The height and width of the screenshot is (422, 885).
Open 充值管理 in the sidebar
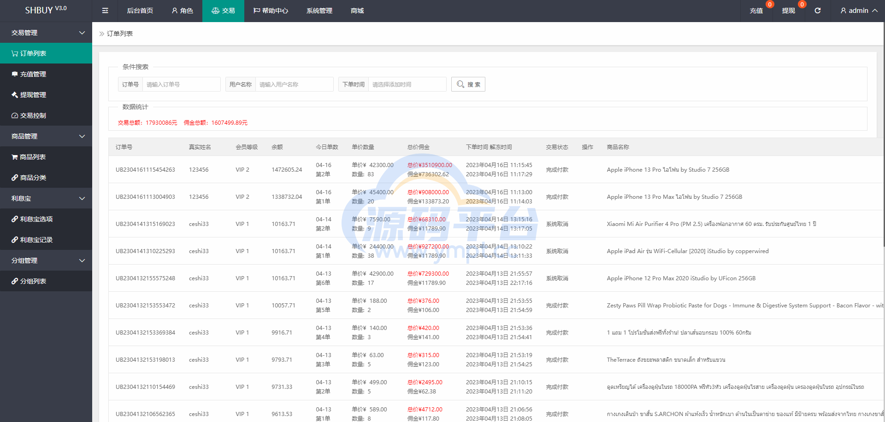(46, 74)
